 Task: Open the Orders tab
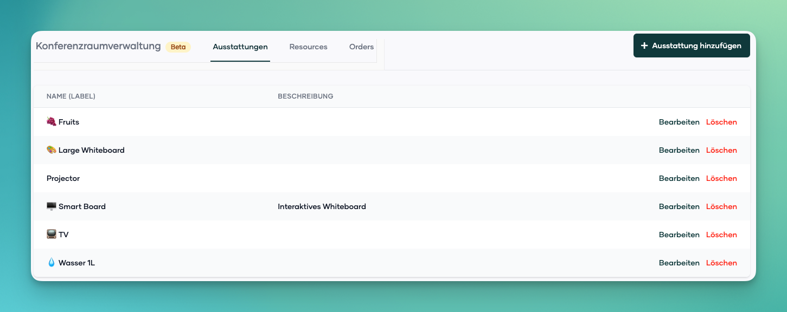[x=361, y=47]
